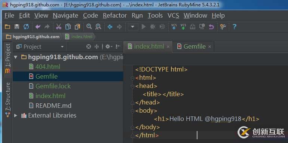Image resolution: width=288 pixels, height=143 pixels.
Task: Collapse the <body> code fold marker
Action: 132,111
